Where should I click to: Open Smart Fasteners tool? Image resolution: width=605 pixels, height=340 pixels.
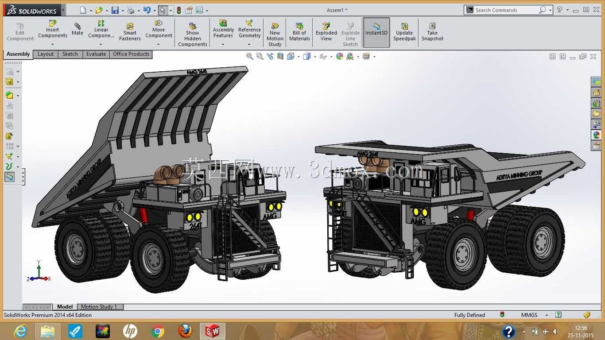[130, 32]
